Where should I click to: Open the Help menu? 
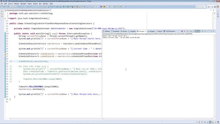point(51,4)
